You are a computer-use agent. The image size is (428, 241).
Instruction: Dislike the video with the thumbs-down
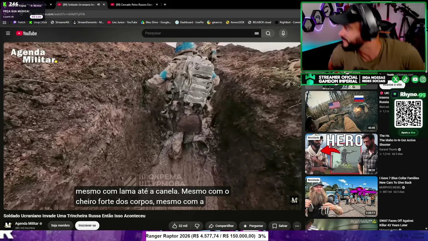pyautogui.click(x=197, y=226)
